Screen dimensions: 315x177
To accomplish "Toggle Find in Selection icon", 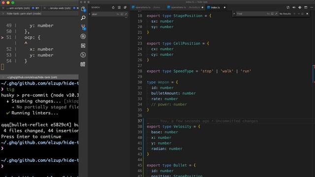I will click(303, 14).
